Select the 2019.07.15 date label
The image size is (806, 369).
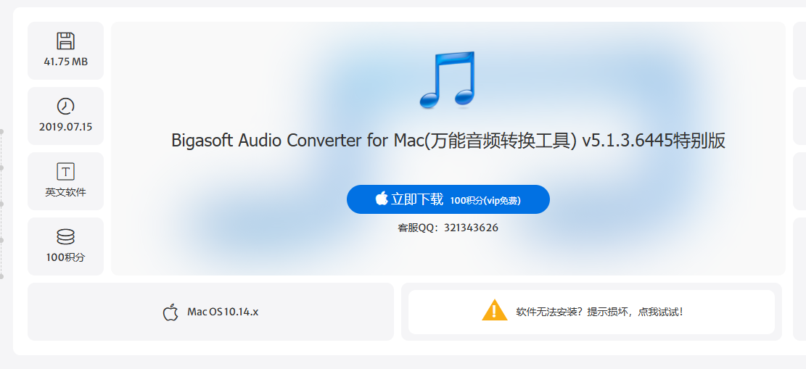[66, 127]
